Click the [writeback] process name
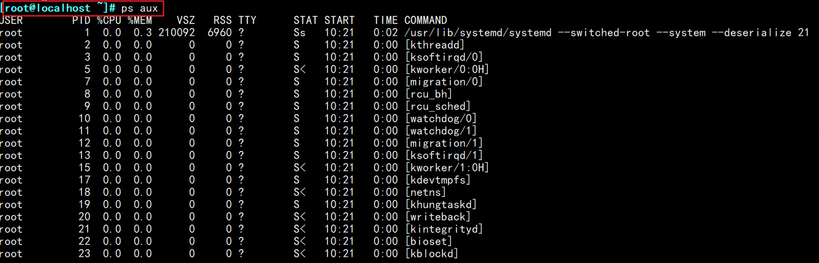Image resolution: width=819 pixels, height=263 pixels. point(438,217)
